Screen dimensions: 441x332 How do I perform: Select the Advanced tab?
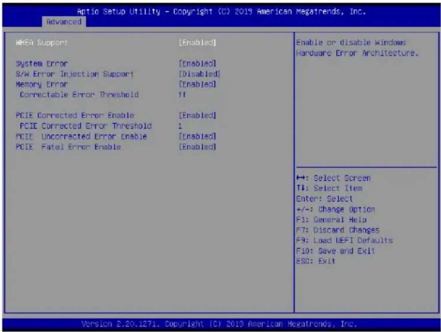click(64, 22)
